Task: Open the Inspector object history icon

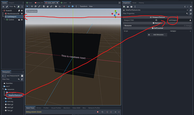Action: point(190,6)
